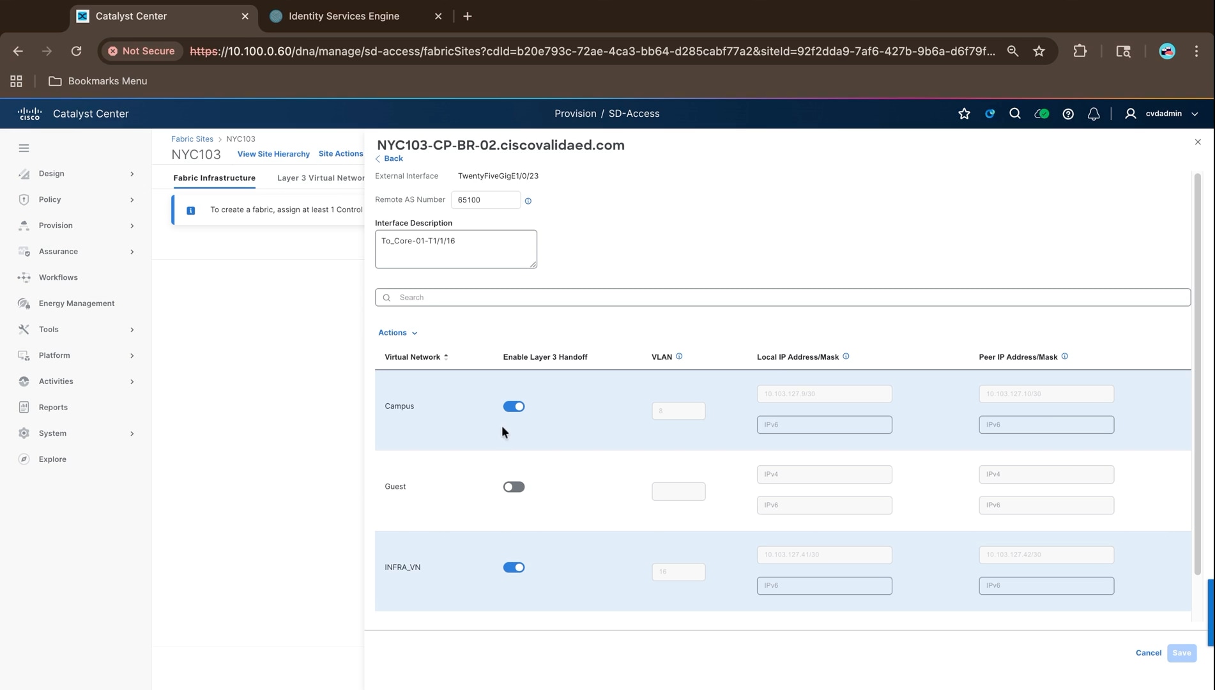1215x690 pixels.
Task: Close the border handoff slide-in panel
Action: coord(1198,142)
